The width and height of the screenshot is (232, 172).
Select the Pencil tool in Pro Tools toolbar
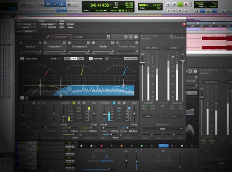click(x=75, y=5)
